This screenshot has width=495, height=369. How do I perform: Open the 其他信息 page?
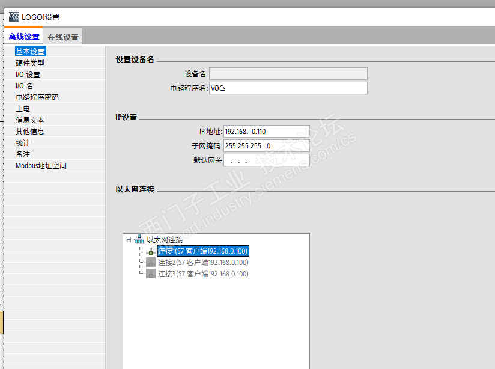pyautogui.click(x=30, y=131)
